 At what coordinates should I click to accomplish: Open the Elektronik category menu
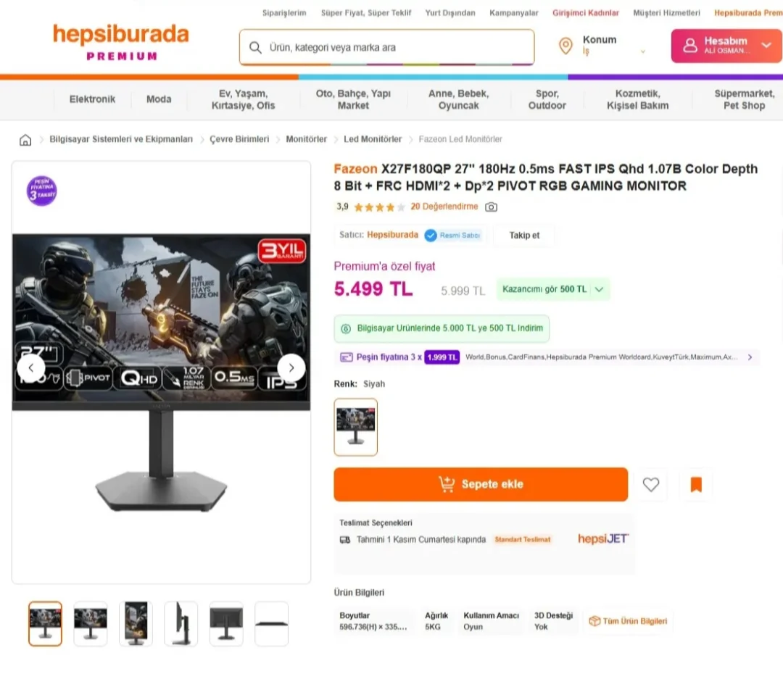point(92,99)
